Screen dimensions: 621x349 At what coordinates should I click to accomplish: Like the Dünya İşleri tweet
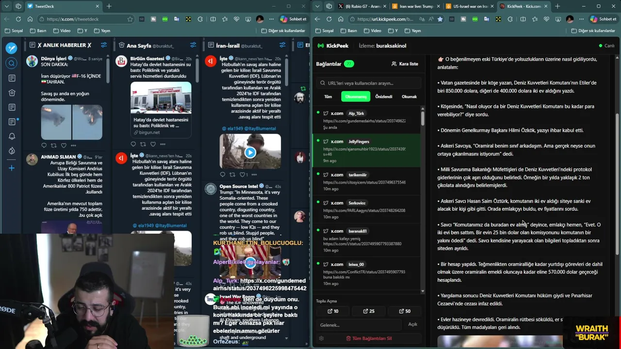coord(64,145)
